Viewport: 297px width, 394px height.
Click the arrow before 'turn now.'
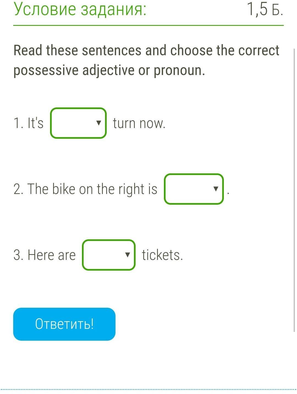click(99, 123)
